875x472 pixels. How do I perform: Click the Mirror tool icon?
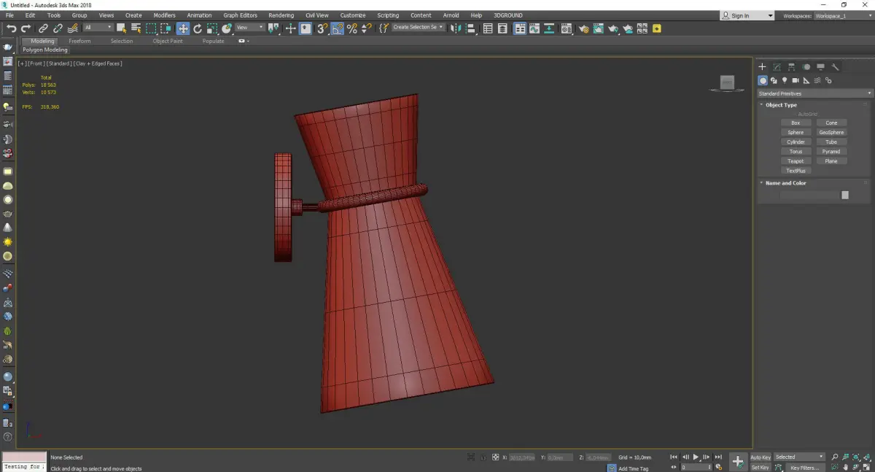(x=456, y=28)
